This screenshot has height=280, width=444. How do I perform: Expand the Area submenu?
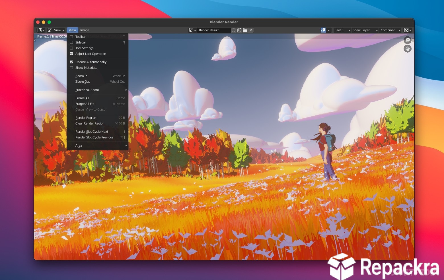[x=98, y=146]
